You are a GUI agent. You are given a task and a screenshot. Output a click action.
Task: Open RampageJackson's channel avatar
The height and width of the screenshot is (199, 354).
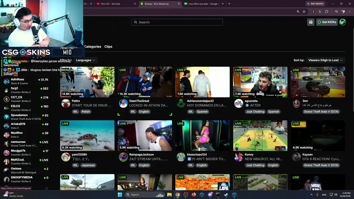pos(123,157)
